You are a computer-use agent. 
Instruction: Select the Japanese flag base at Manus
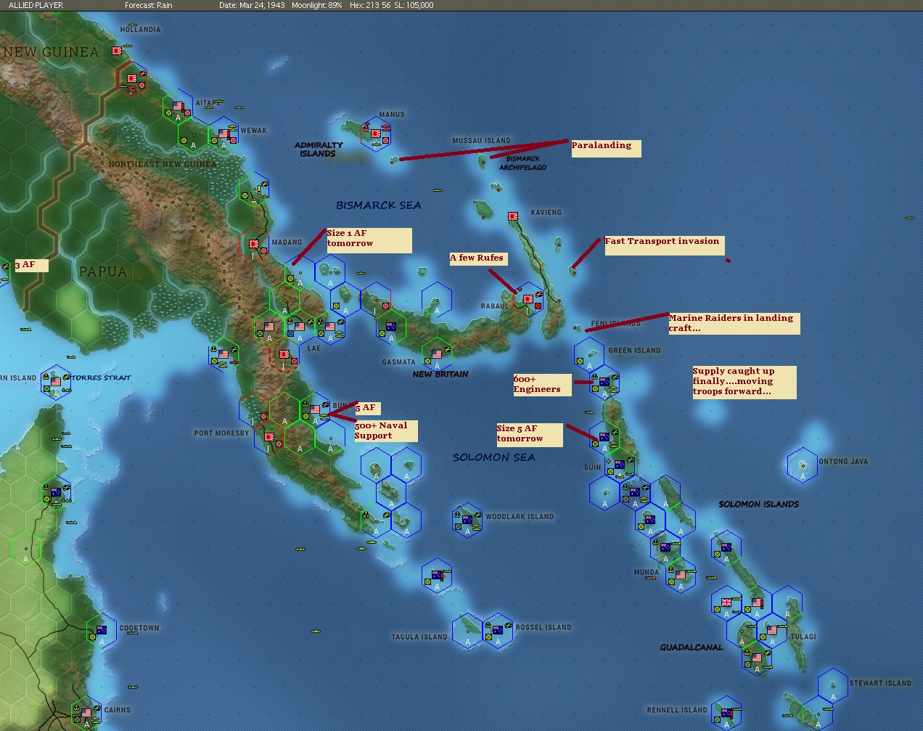click(377, 134)
